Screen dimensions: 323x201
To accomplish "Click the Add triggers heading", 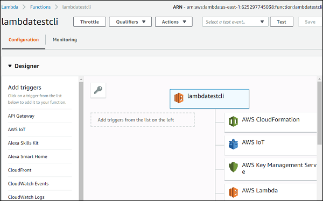I will pyautogui.click(x=25, y=88).
